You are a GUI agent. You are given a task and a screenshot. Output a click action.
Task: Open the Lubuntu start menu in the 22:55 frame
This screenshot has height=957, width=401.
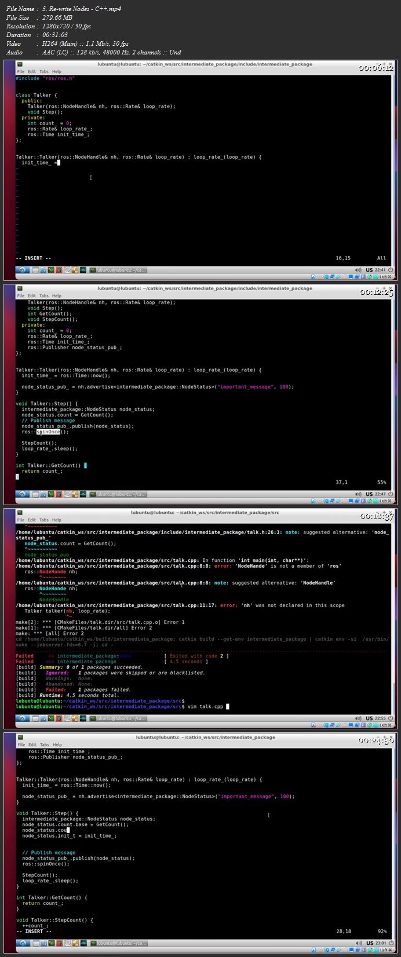click(x=22, y=718)
